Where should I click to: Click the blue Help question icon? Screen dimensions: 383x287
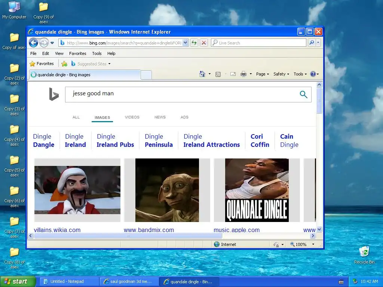coord(313,74)
